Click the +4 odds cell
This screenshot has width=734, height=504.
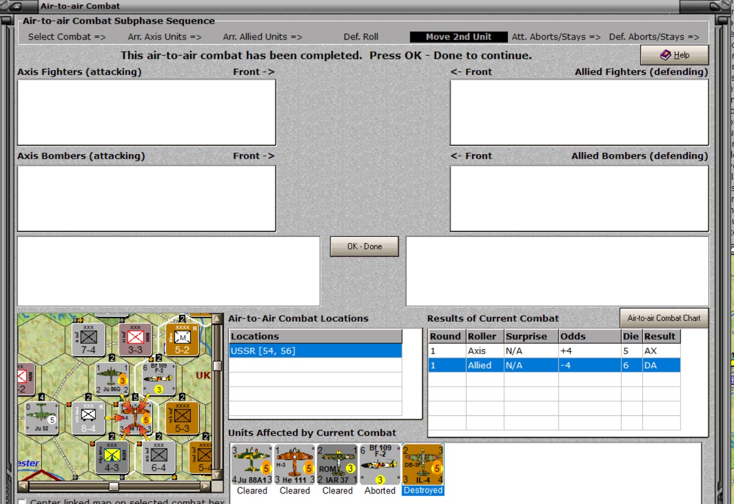point(590,351)
